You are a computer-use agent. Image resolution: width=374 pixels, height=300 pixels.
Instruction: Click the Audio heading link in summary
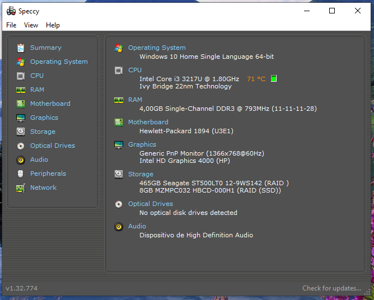pos(137,226)
